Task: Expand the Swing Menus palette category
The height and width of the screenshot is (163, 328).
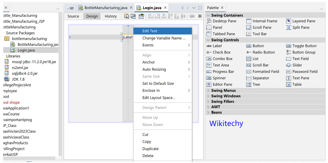Action: click(208, 91)
